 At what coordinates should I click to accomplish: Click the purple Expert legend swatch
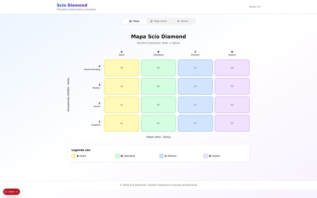coord(206,156)
